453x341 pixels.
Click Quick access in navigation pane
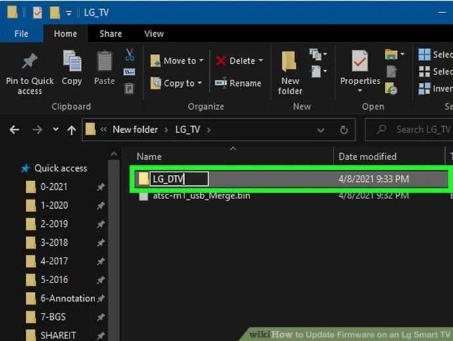[x=60, y=168]
